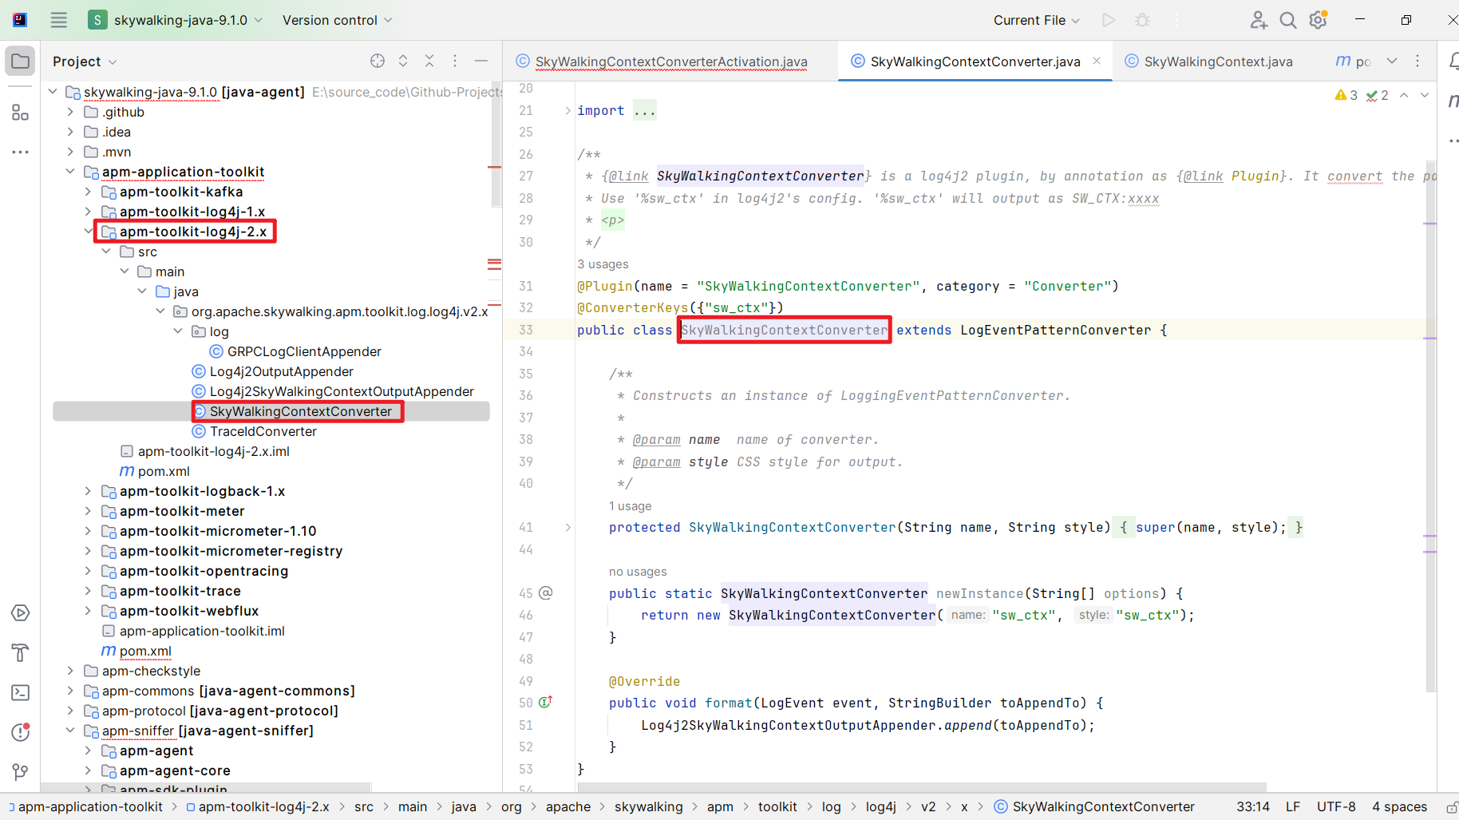Open apm-toolkit-log4j-2.x.iml file
The image size is (1459, 820).
[205, 451]
